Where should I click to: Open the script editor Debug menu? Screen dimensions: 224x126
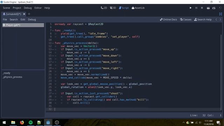[x=32, y=20]
